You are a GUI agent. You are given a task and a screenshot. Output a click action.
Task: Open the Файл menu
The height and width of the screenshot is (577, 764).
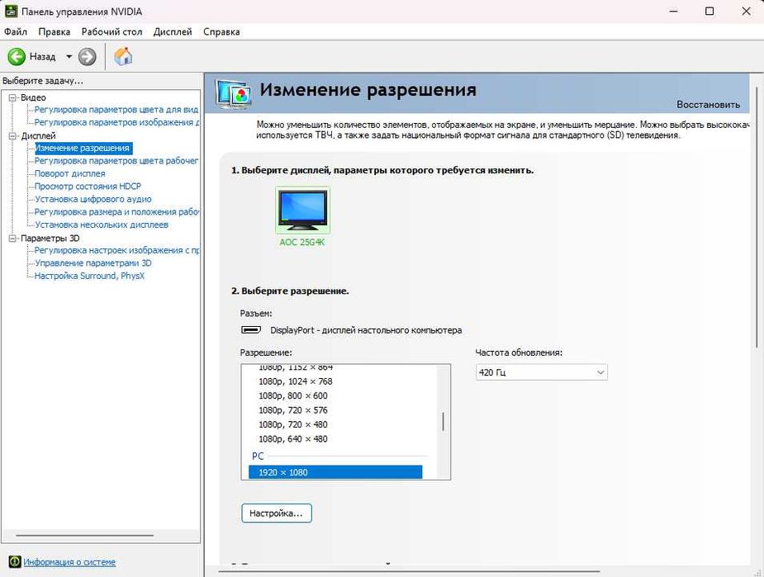pyautogui.click(x=16, y=31)
